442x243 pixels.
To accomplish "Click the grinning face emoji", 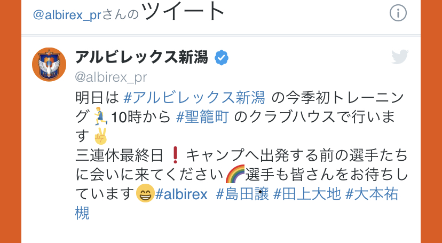I will (145, 193).
